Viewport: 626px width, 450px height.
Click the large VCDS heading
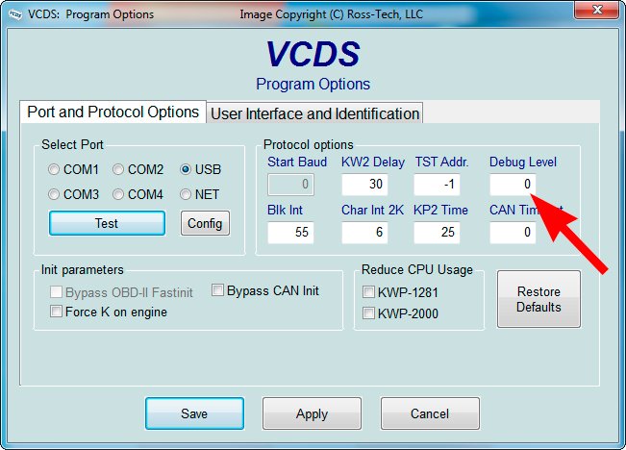[x=313, y=54]
